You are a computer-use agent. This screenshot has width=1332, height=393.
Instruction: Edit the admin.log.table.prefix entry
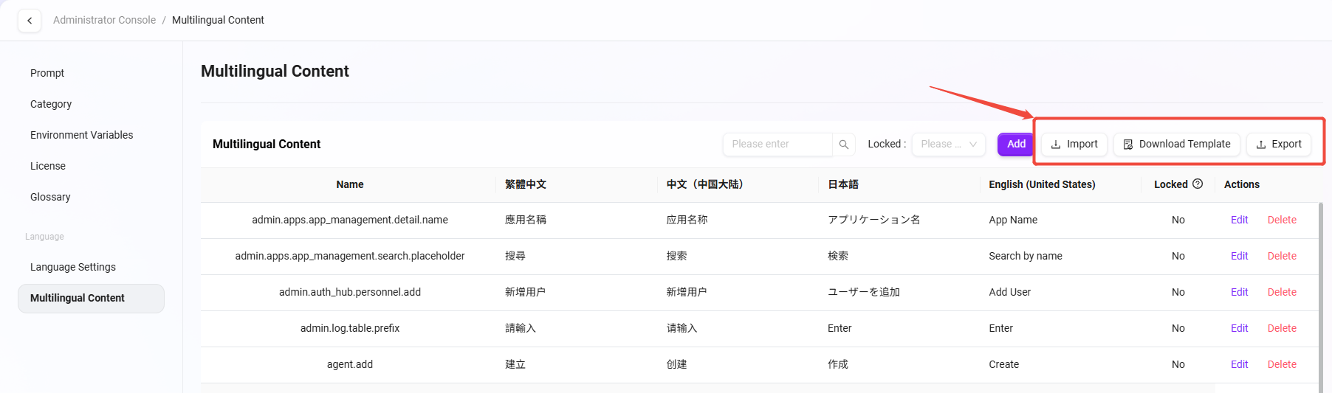click(1239, 328)
